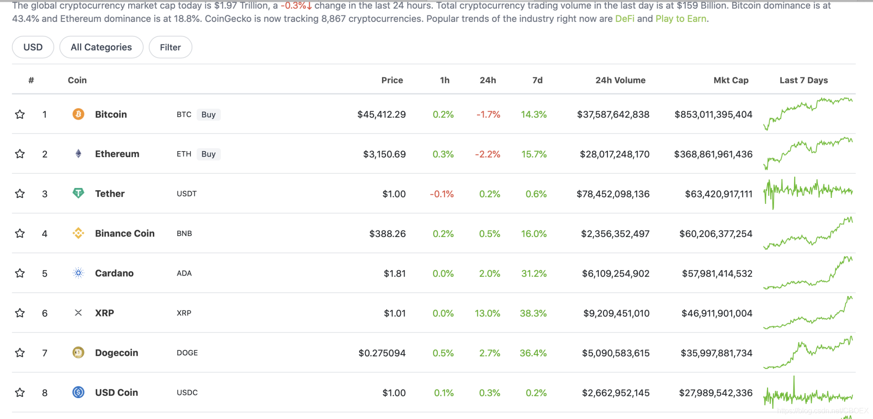Click the Binance Coin logo icon
Viewport: 873px width, 419px height.
[78, 233]
